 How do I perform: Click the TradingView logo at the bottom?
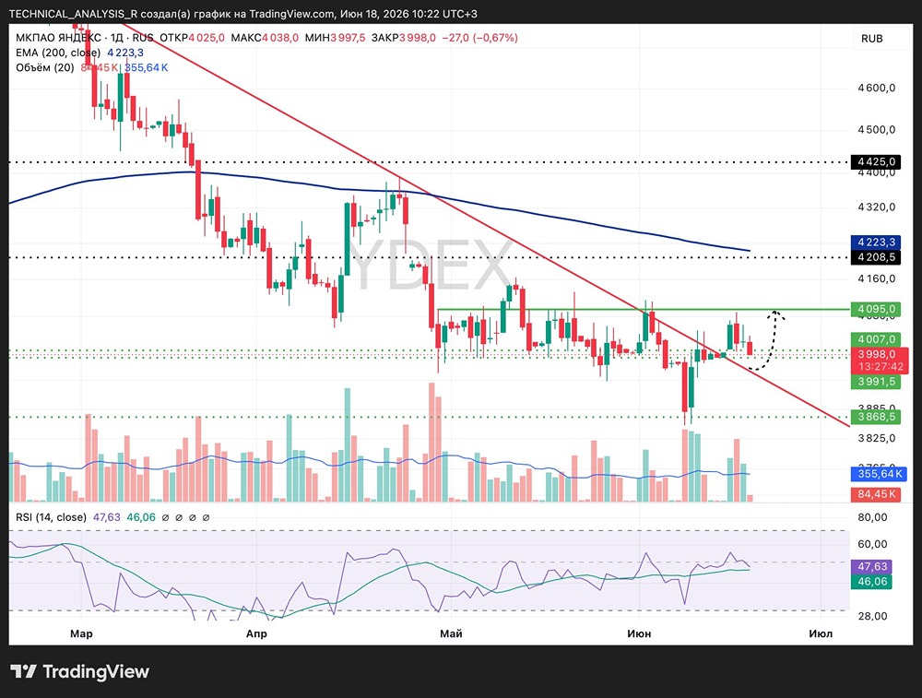(80, 671)
